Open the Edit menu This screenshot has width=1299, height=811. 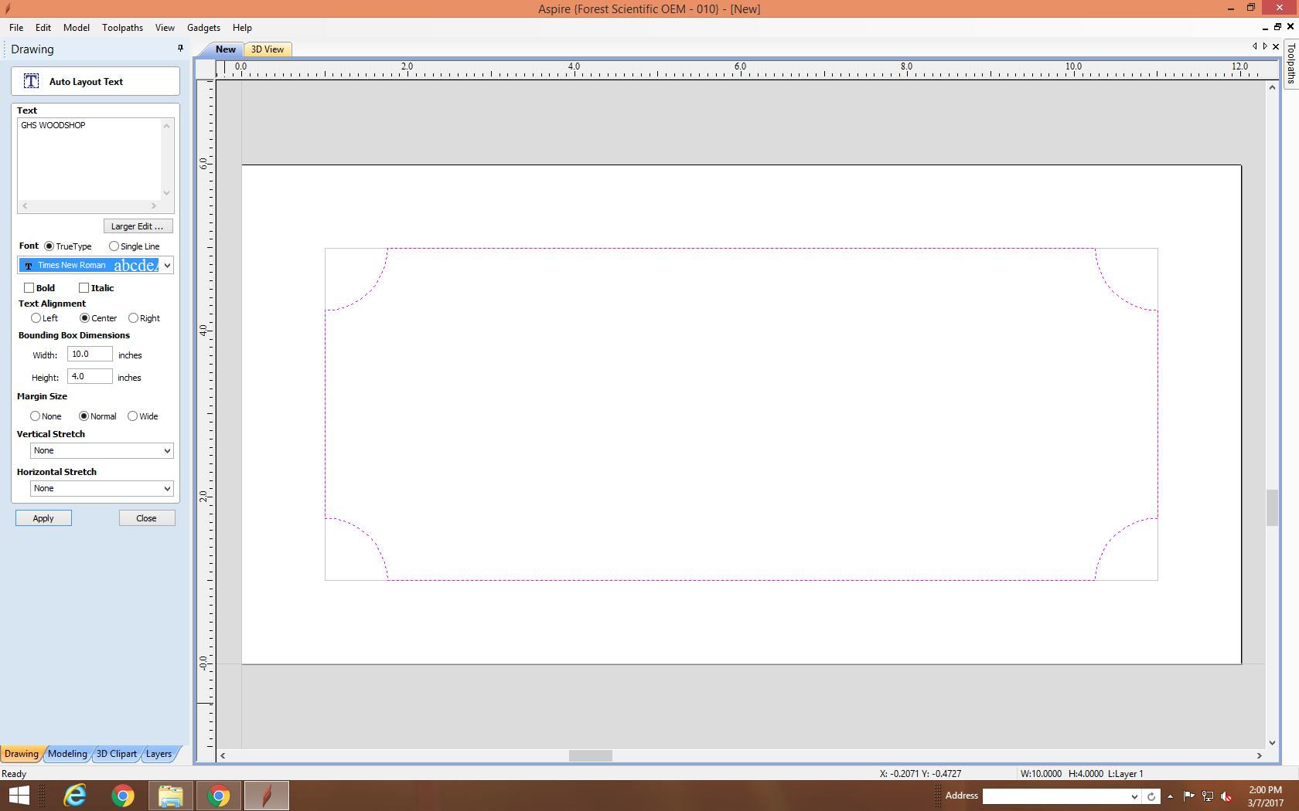pyautogui.click(x=43, y=28)
